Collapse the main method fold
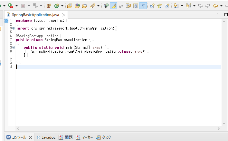The image size is (228, 141). (x=14, y=48)
